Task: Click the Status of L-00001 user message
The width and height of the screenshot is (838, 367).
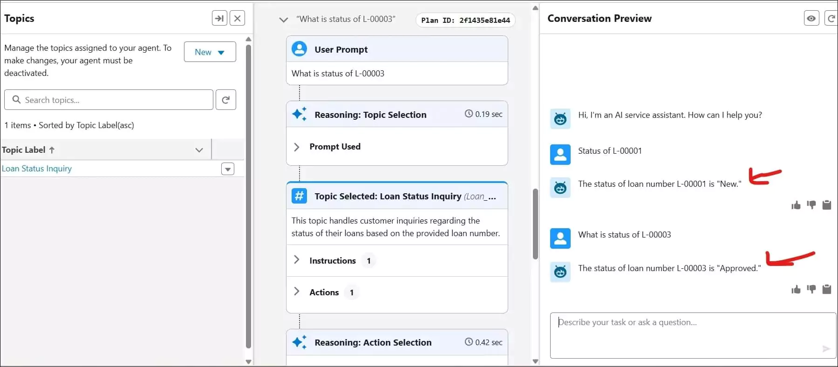Action: coord(610,151)
